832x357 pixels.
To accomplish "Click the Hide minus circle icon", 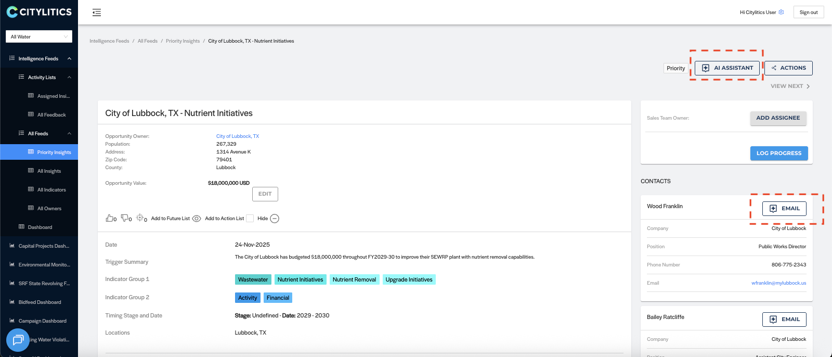I will coord(275,219).
